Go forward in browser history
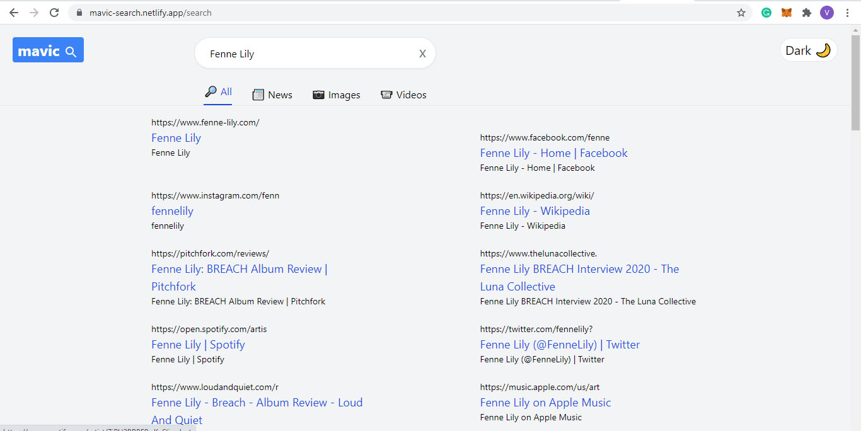The height and width of the screenshot is (431, 861). (x=34, y=13)
